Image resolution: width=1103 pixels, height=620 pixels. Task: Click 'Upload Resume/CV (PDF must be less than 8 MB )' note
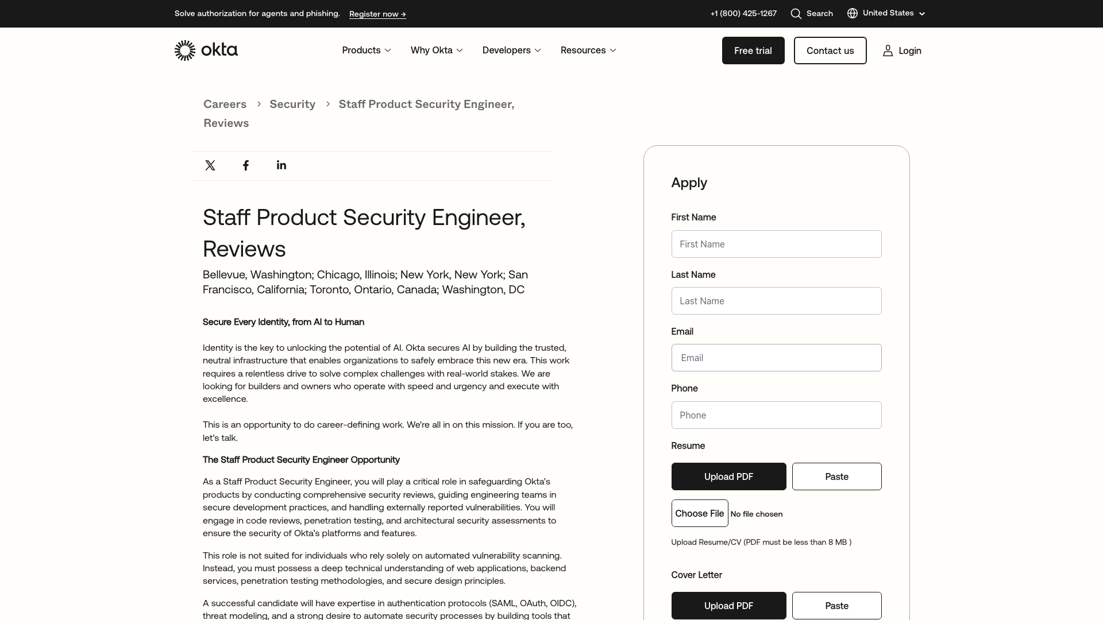tap(761, 542)
